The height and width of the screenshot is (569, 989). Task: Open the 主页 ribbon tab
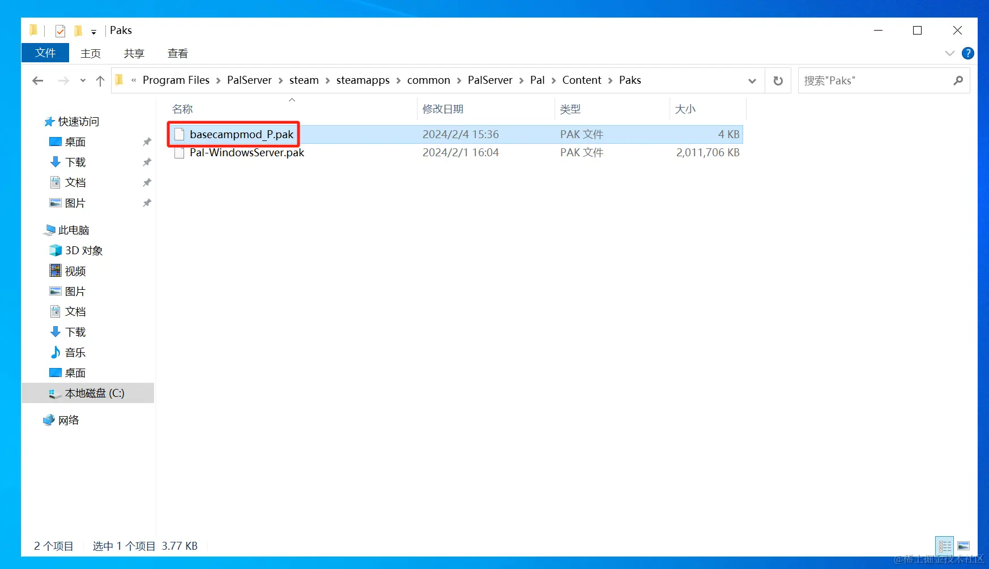pos(91,53)
